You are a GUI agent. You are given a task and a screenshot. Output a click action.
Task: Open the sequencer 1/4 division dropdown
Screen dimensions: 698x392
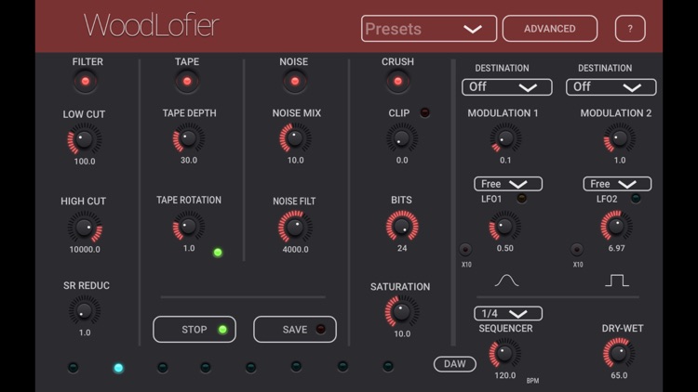point(508,313)
